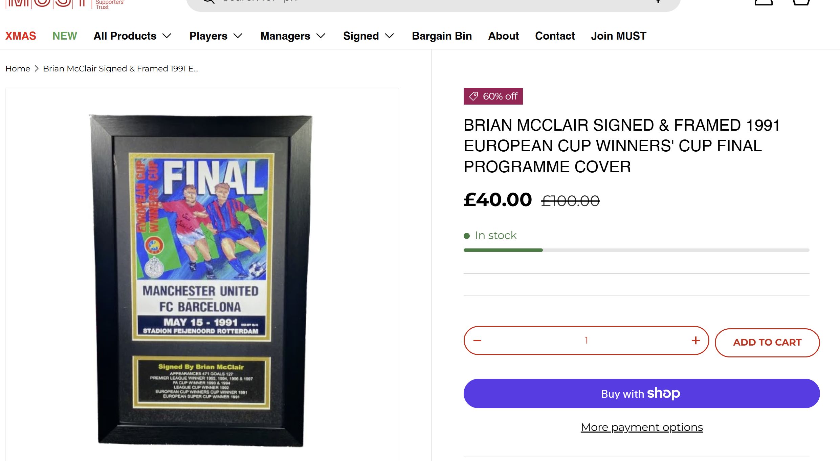840x461 pixels.
Task: Open the user account icon
Action: (x=764, y=2)
